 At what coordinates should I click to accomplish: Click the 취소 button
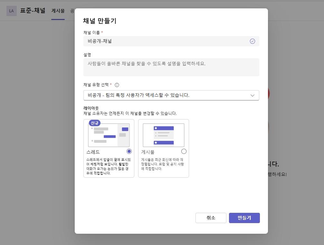pos(211,218)
